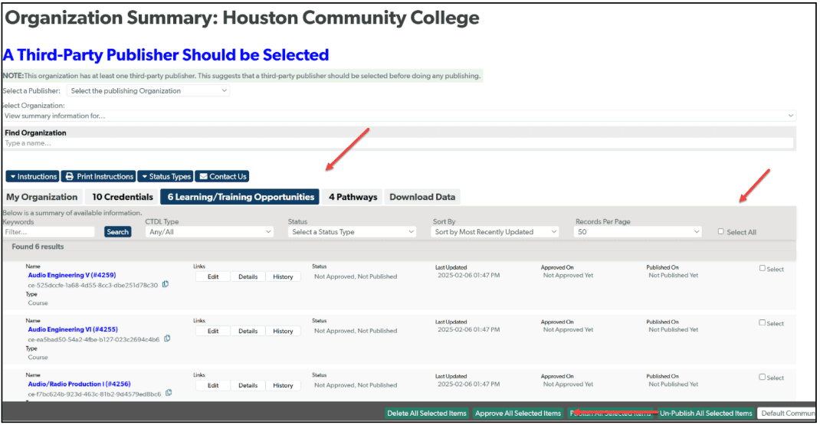Open the CTDL Type dropdown

tap(209, 232)
